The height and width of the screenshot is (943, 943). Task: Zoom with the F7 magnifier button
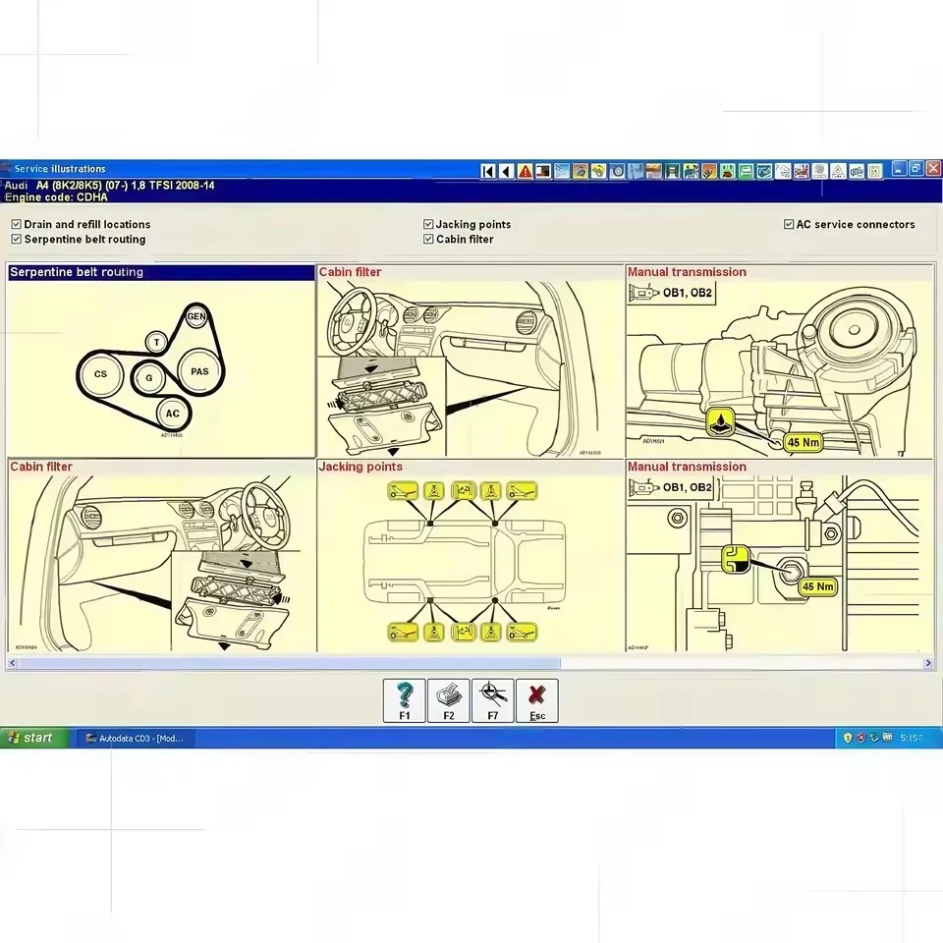(493, 700)
